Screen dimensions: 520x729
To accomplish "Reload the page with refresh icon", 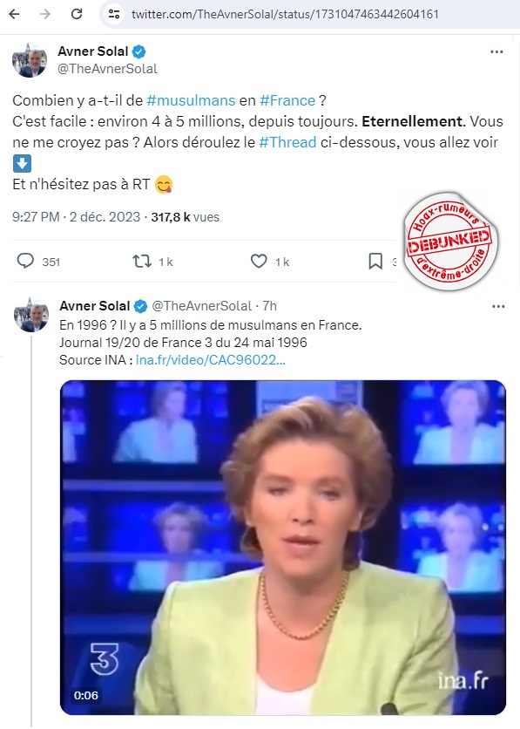I will pos(77,14).
